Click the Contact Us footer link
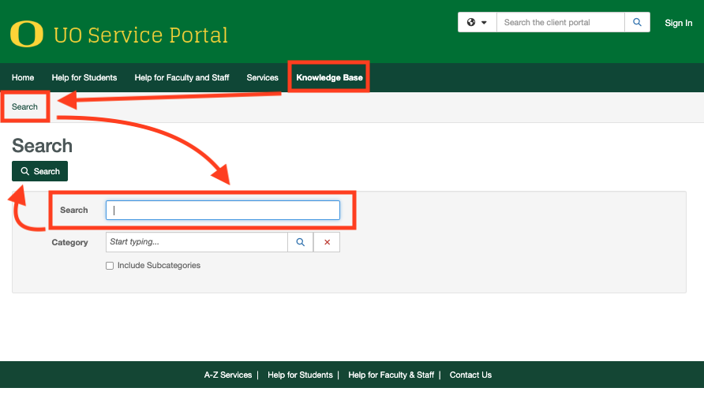This screenshot has height=414, width=704. pos(470,375)
